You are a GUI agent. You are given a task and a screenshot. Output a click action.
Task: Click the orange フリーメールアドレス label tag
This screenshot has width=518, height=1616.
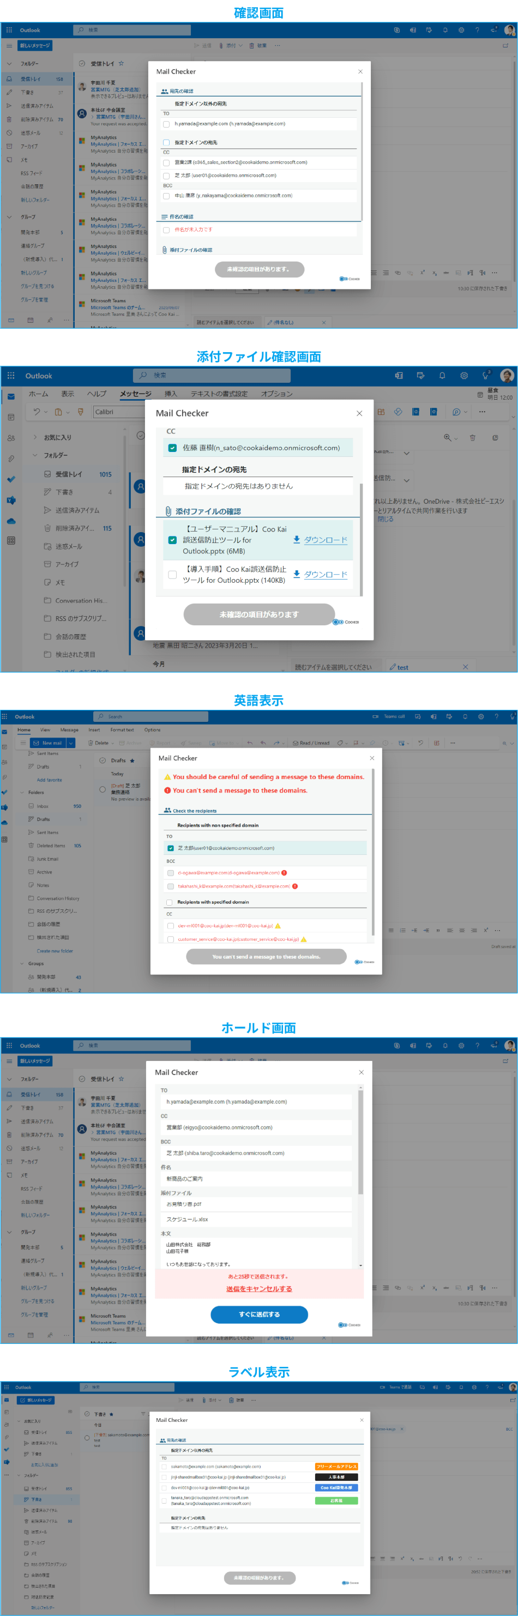pyautogui.click(x=336, y=1467)
